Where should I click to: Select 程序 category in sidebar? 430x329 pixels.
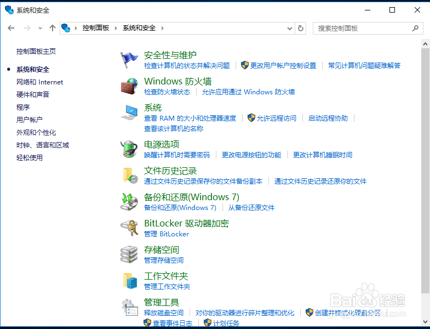coord(23,107)
